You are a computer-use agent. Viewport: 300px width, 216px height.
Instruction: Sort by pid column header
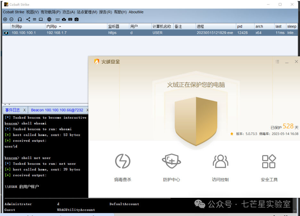245,26
